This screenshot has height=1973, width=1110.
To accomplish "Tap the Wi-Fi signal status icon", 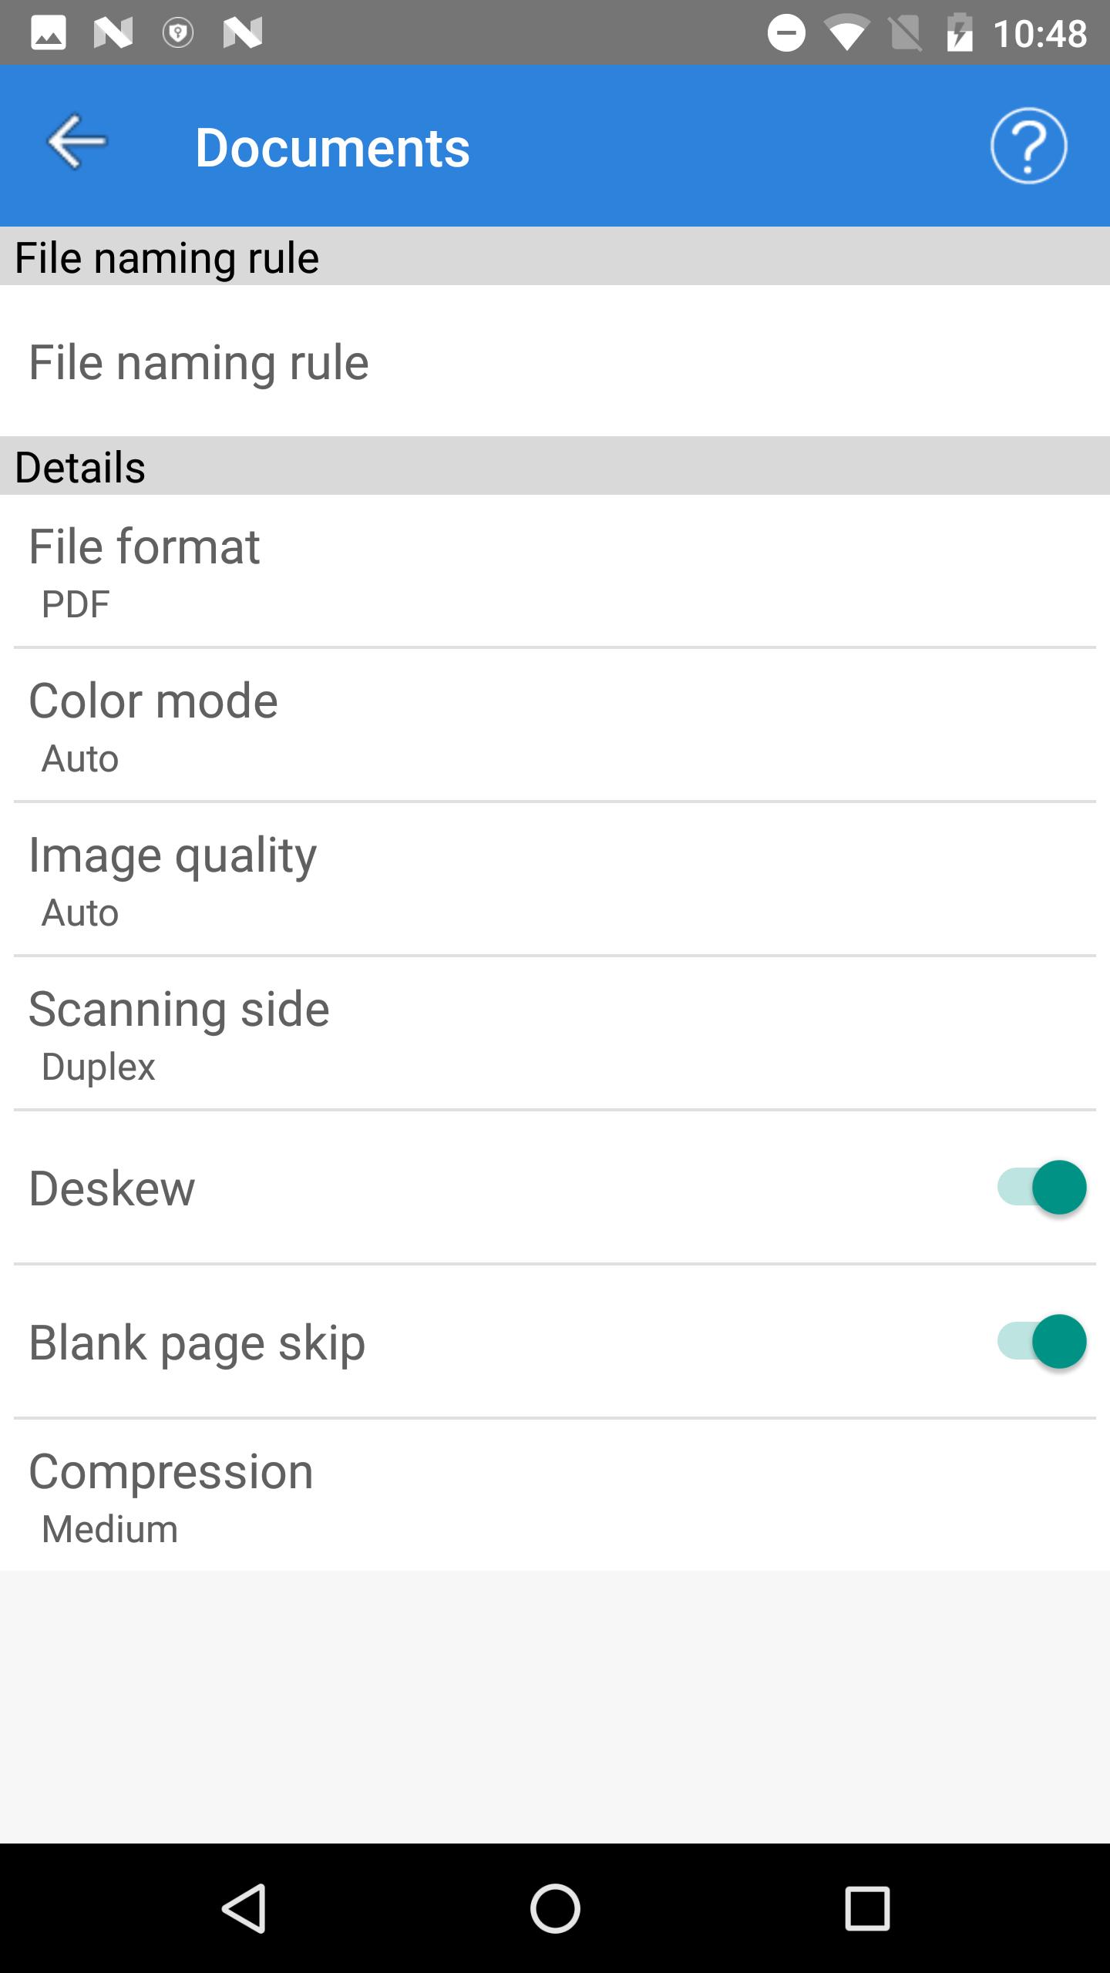I will [846, 34].
